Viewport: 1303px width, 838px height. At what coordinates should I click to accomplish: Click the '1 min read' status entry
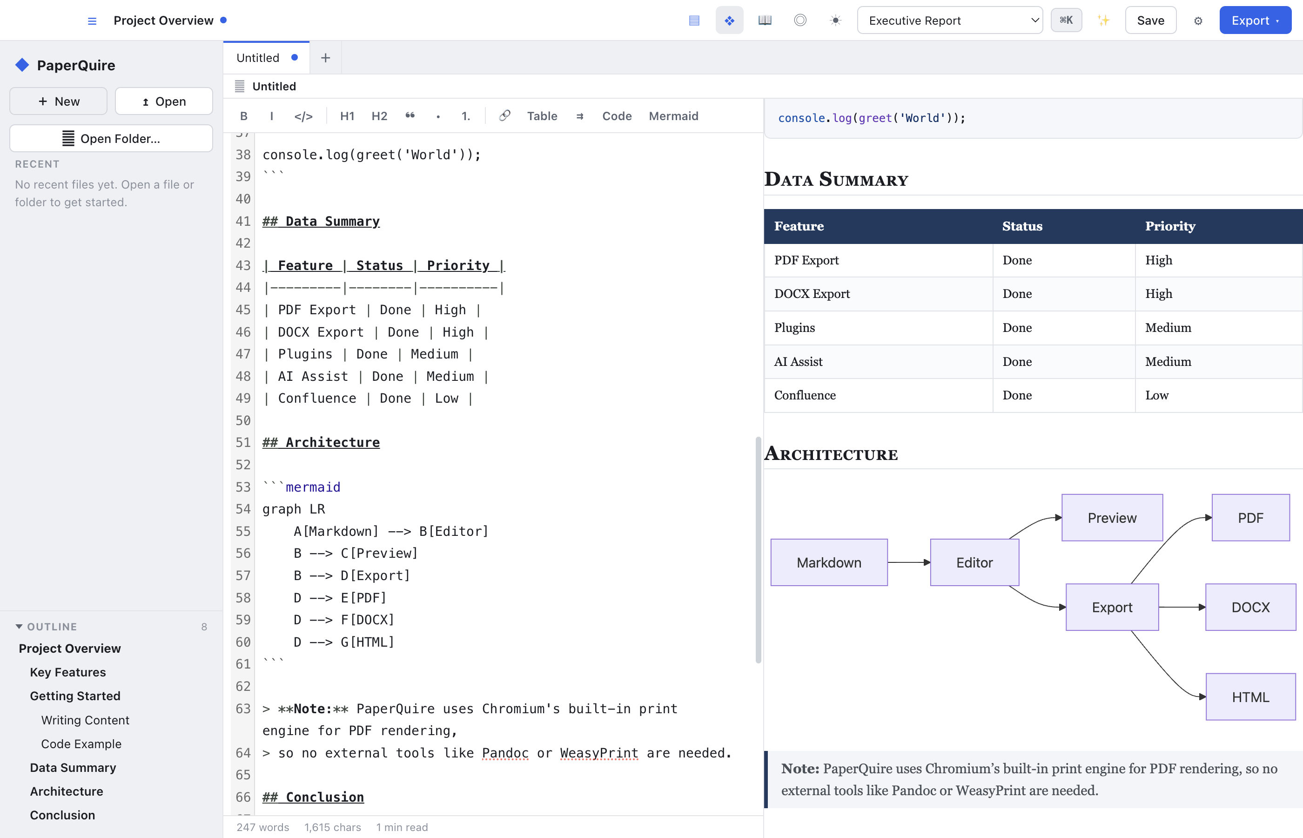pyautogui.click(x=402, y=827)
